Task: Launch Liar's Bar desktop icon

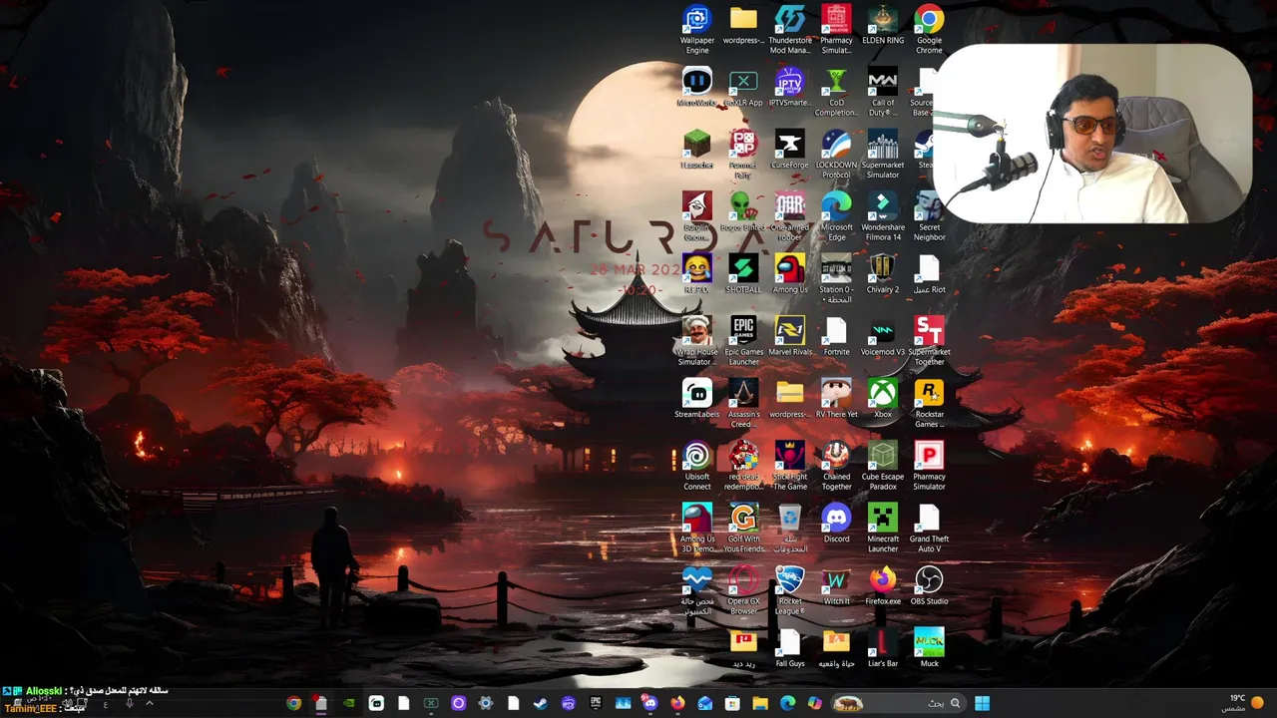Action: [882, 648]
